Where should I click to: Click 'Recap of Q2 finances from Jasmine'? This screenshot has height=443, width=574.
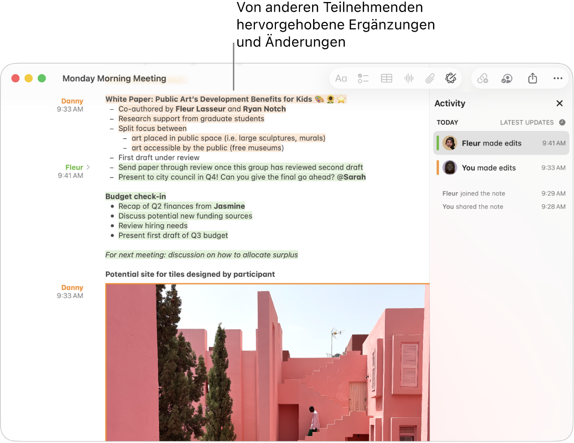coord(182,206)
